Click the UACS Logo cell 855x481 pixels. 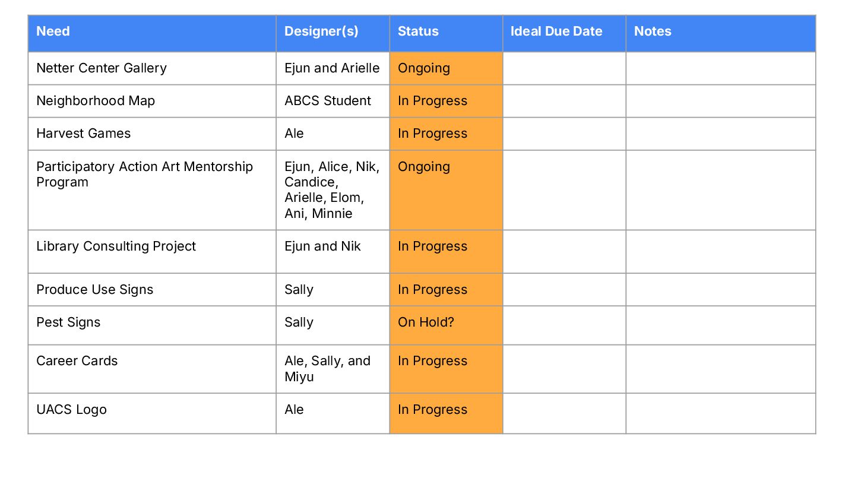[x=71, y=410]
